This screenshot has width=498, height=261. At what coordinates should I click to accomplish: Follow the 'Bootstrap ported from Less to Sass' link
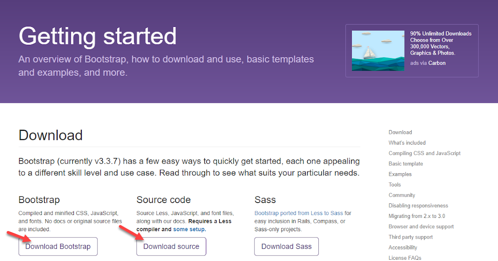click(298, 213)
